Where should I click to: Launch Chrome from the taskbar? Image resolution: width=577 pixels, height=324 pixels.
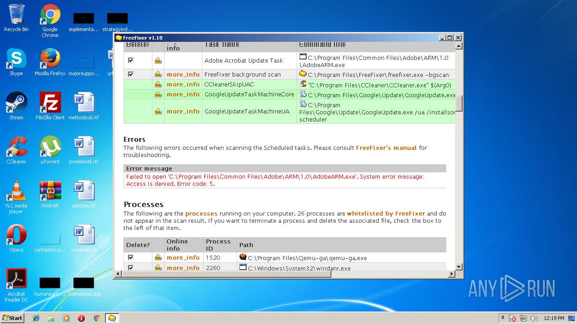point(96,318)
